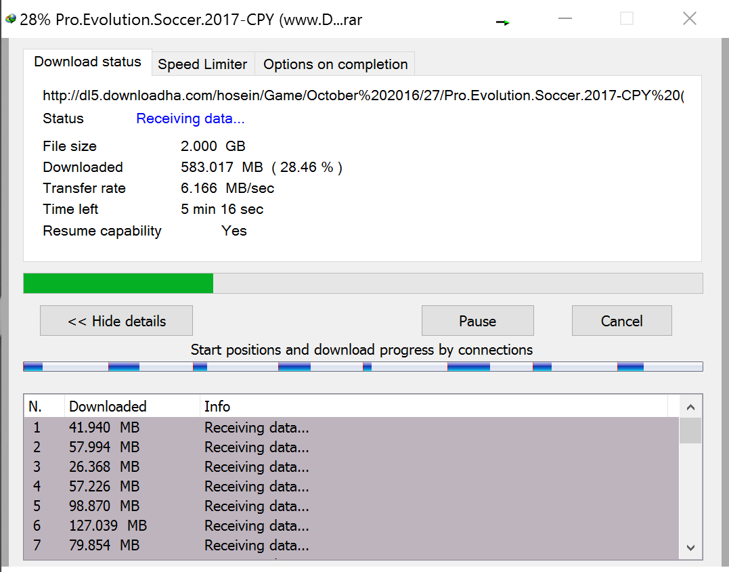Close the download window
This screenshot has height=572, width=729.
[x=690, y=18]
